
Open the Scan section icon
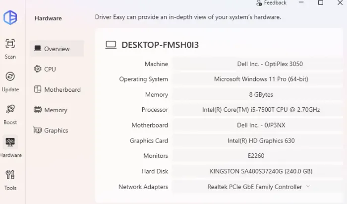(10, 43)
